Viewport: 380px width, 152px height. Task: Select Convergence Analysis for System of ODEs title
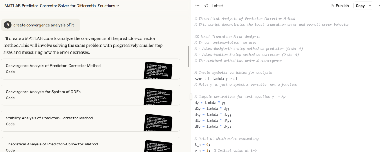(43, 92)
